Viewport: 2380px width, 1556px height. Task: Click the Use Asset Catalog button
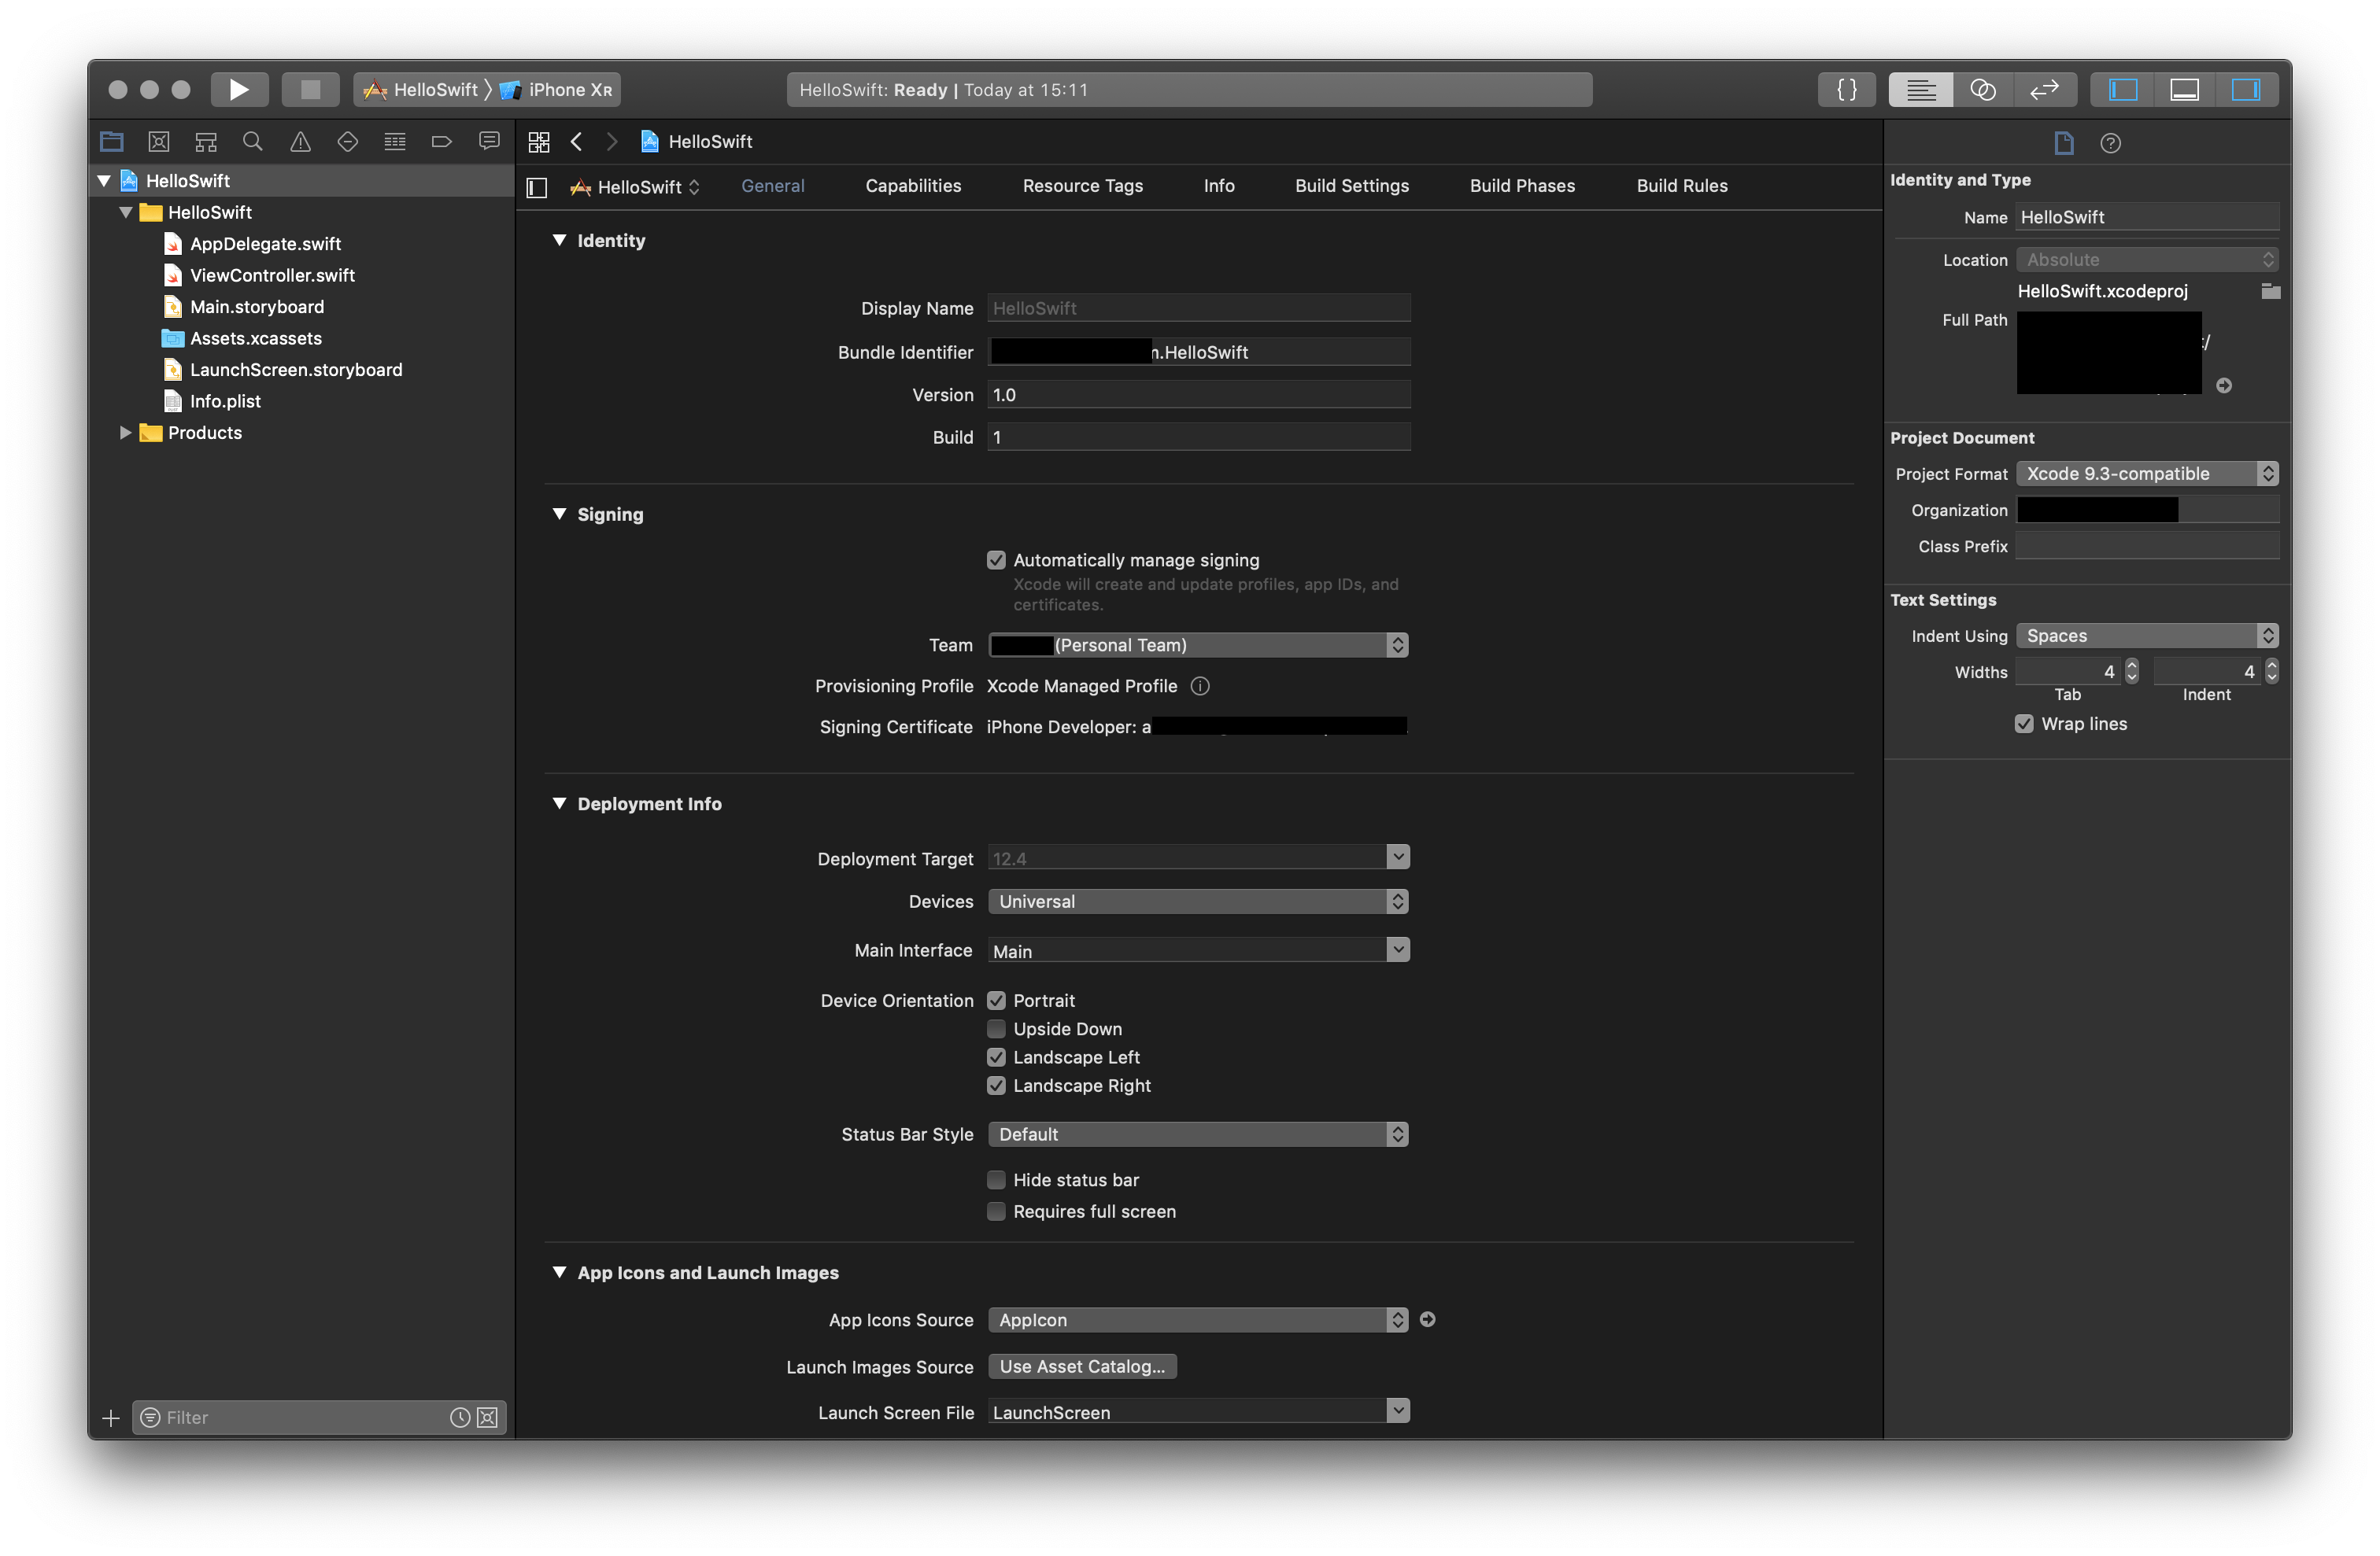tap(1082, 1366)
